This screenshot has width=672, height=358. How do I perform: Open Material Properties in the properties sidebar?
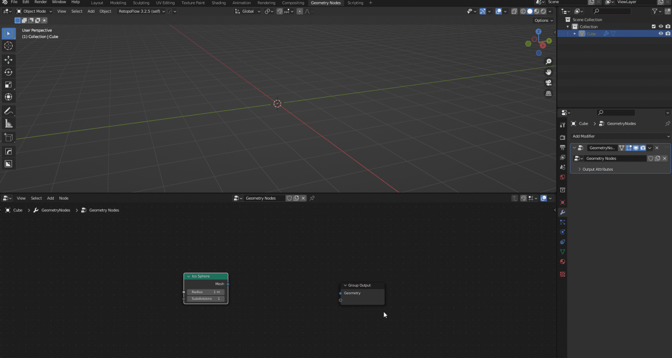tap(562, 261)
